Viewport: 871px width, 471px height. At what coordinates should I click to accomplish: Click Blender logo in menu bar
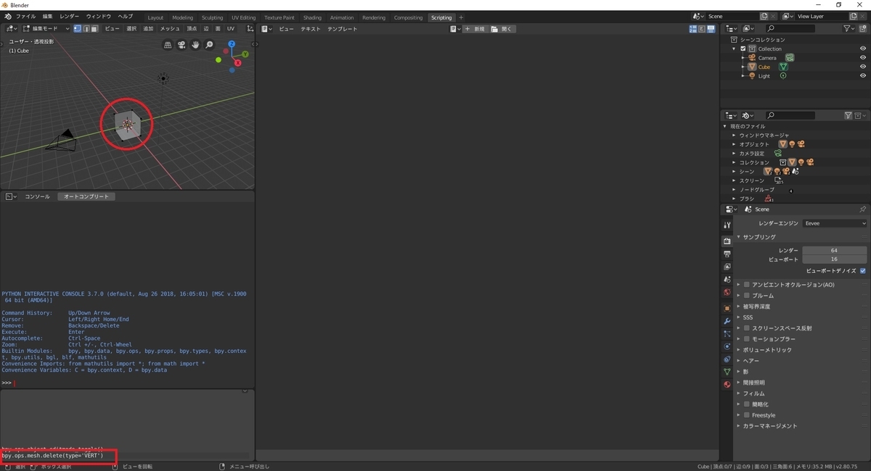pyautogui.click(x=7, y=17)
